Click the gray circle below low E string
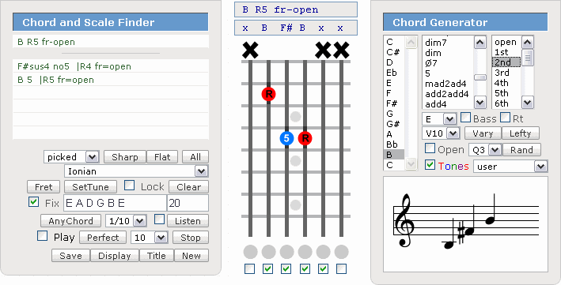The height and width of the screenshot is (285, 561). pyautogui.click(x=250, y=252)
